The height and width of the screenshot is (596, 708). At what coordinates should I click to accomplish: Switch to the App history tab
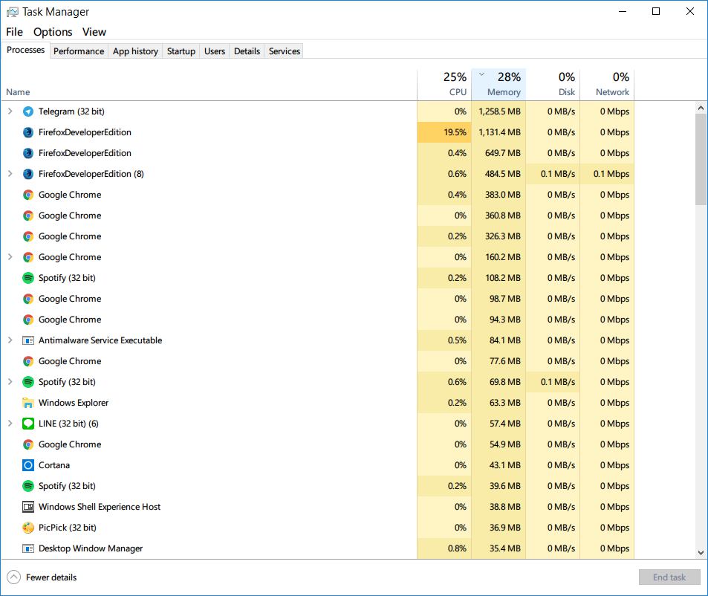click(x=135, y=51)
